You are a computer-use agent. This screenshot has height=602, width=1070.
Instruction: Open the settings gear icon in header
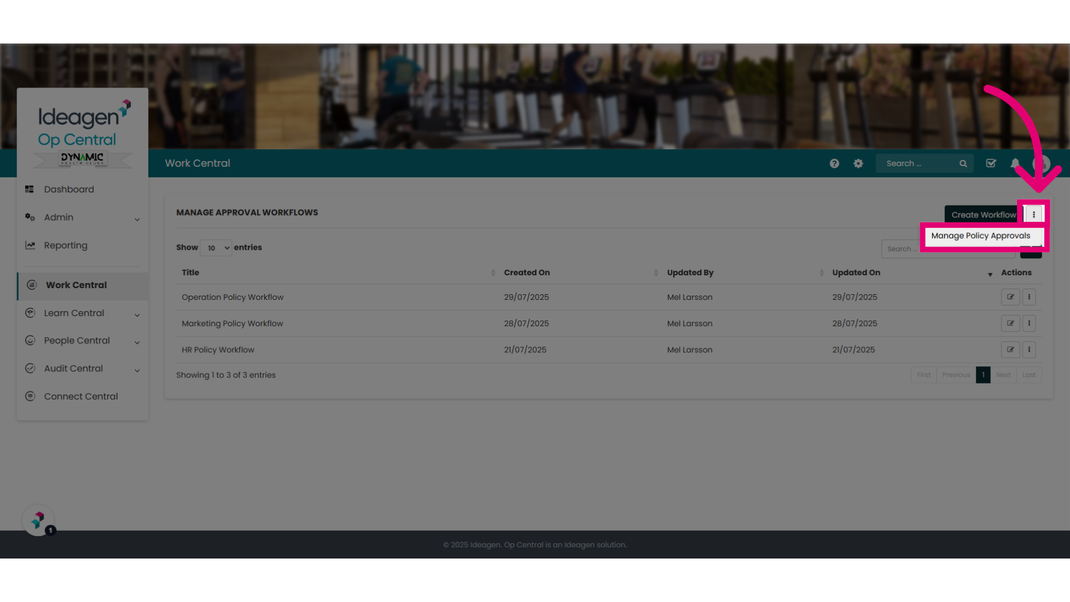(858, 163)
